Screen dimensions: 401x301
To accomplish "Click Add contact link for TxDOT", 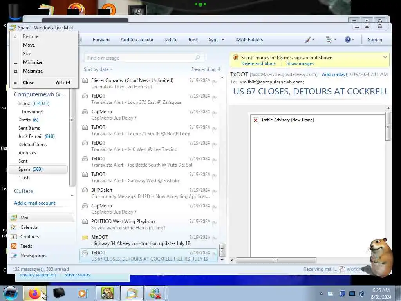I will click(334, 74).
